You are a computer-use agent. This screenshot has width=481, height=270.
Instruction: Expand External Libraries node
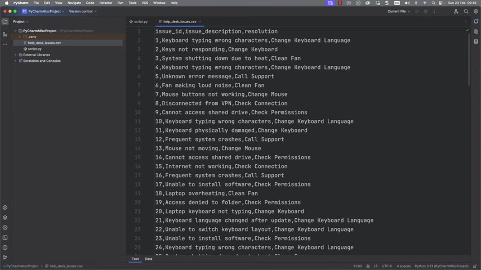coord(15,55)
